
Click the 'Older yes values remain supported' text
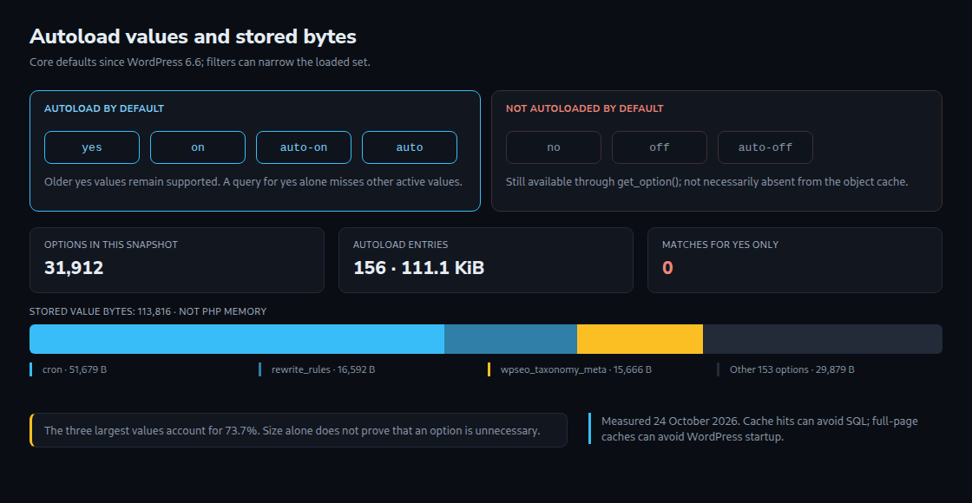(253, 182)
